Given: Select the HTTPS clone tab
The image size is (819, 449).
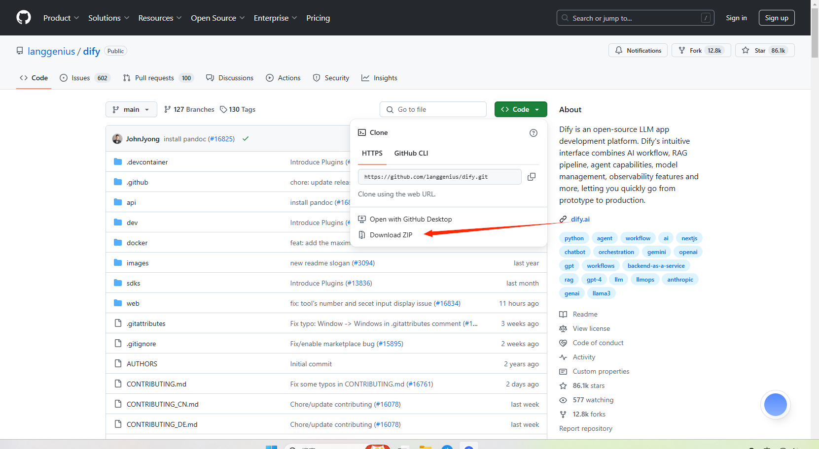Looking at the screenshot, I should tap(372, 153).
